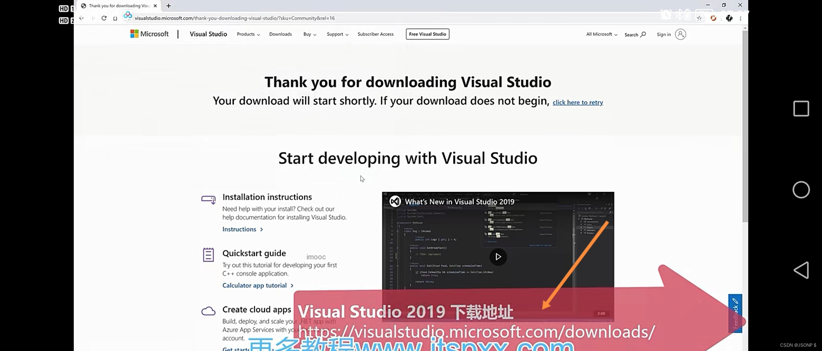Click the Quickstart guide clipboard icon
Image resolution: width=822 pixels, height=351 pixels.
pos(208,255)
